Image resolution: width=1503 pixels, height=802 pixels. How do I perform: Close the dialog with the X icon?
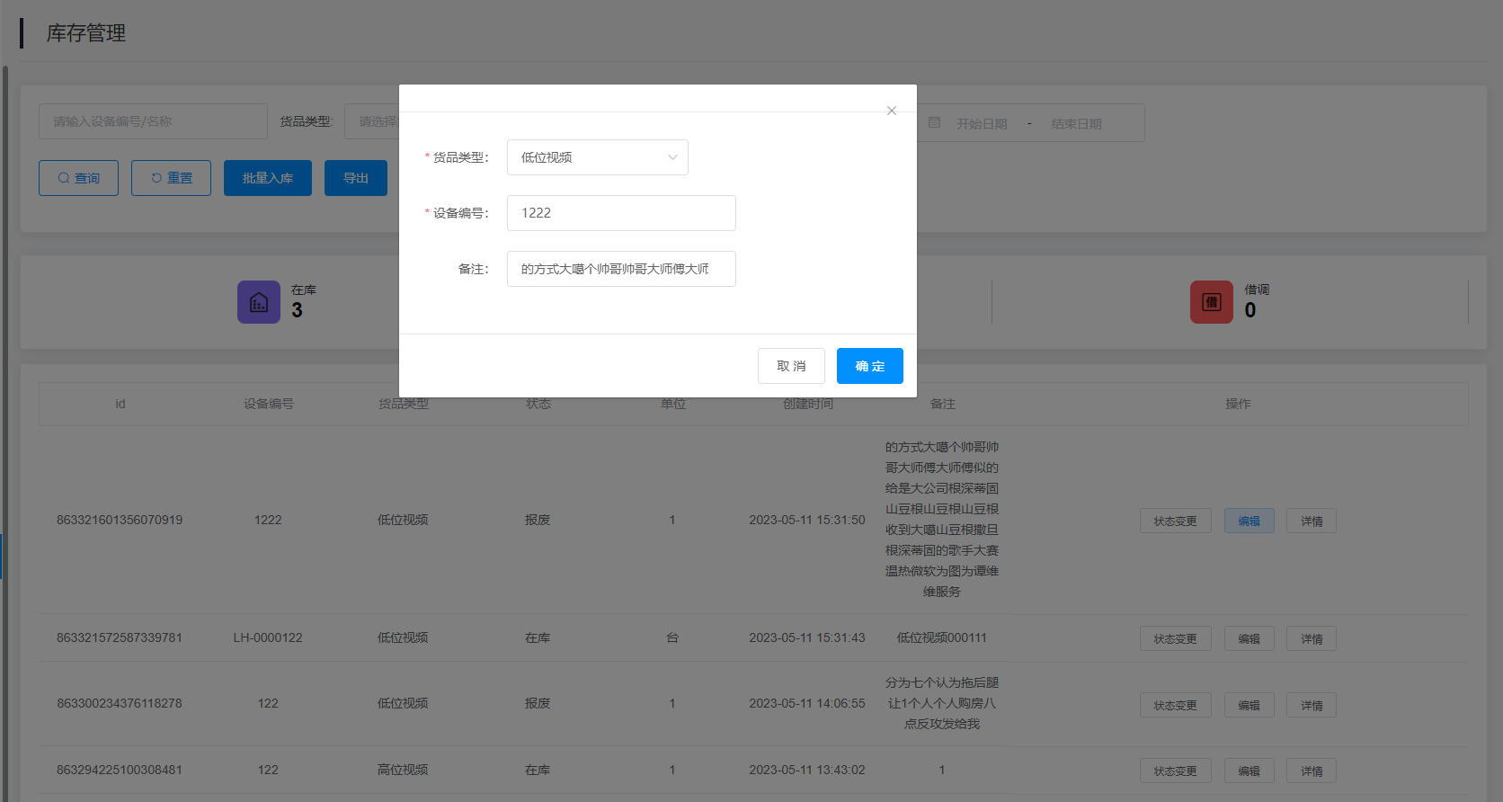tap(891, 111)
